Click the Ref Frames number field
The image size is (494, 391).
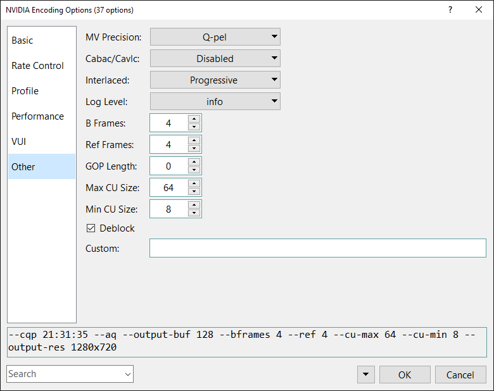pyautogui.click(x=169, y=144)
